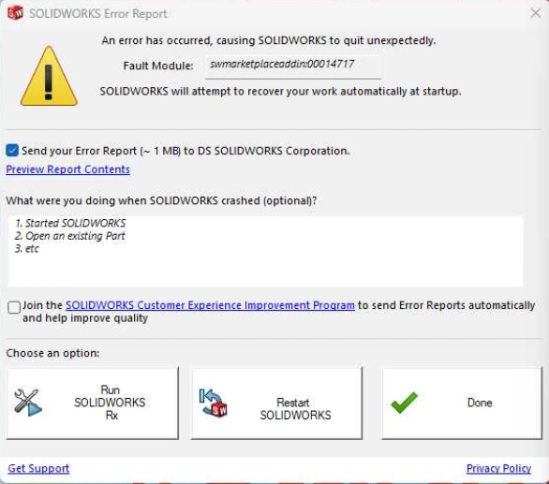Click inside the crash description text box
The height and width of the screenshot is (484, 549).
pyautogui.click(x=266, y=251)
